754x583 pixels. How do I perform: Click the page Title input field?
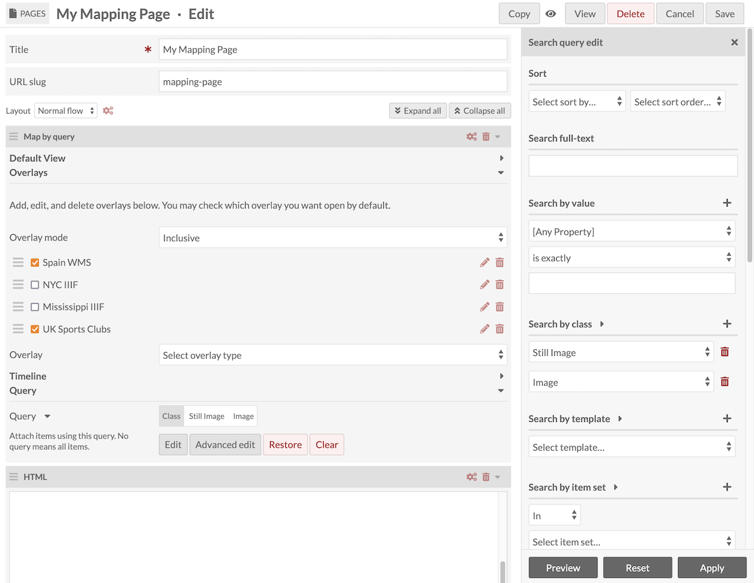pos(333,49)
